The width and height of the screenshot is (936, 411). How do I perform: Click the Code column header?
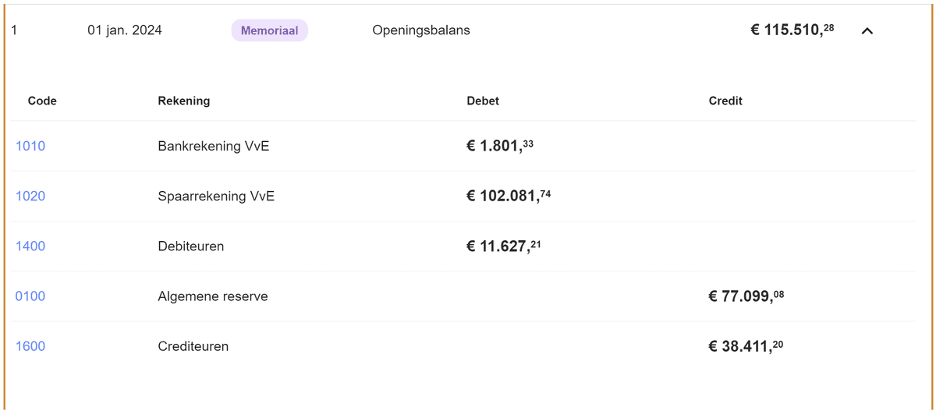(x=42, y=101)
